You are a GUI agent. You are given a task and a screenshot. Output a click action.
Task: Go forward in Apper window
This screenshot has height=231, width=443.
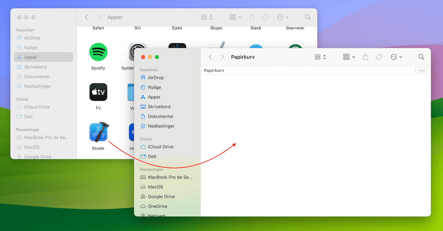[x=99, y=17]
